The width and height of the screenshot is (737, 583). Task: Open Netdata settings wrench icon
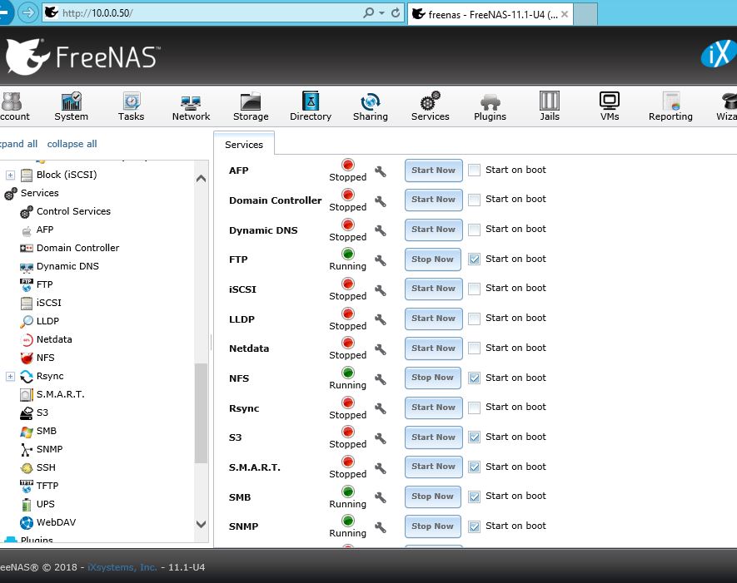point(381,349)
